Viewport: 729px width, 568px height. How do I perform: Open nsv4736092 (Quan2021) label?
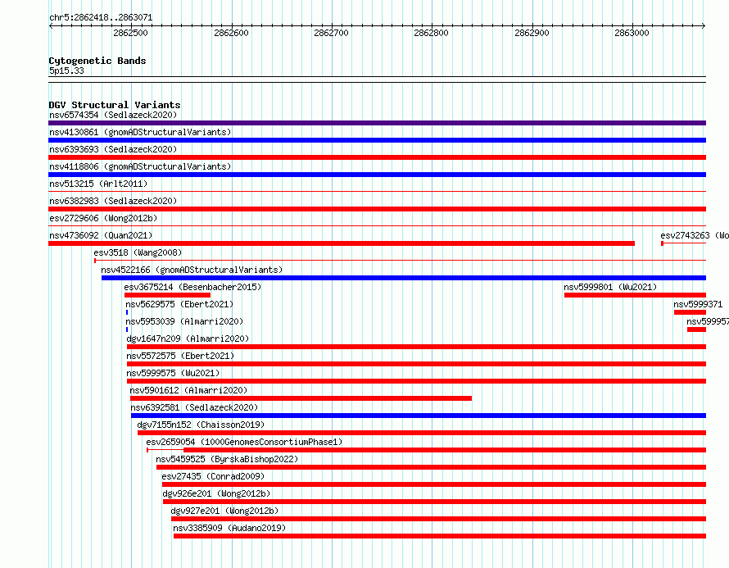(x=101, y=235)
